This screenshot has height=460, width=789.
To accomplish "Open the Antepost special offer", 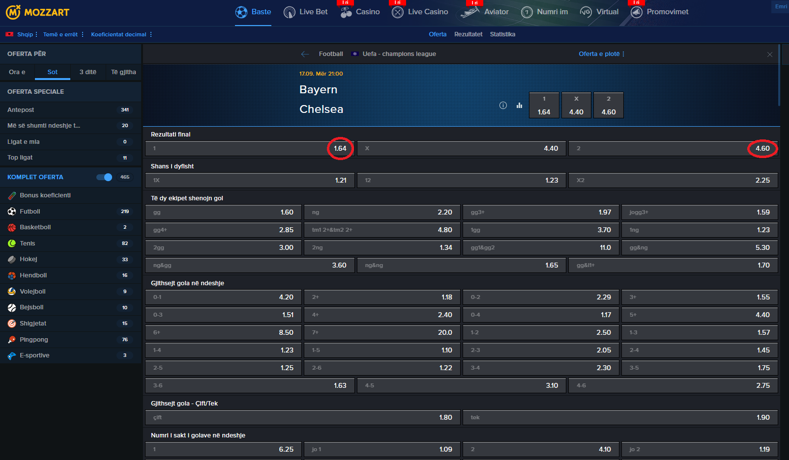I will coord(70,110).
